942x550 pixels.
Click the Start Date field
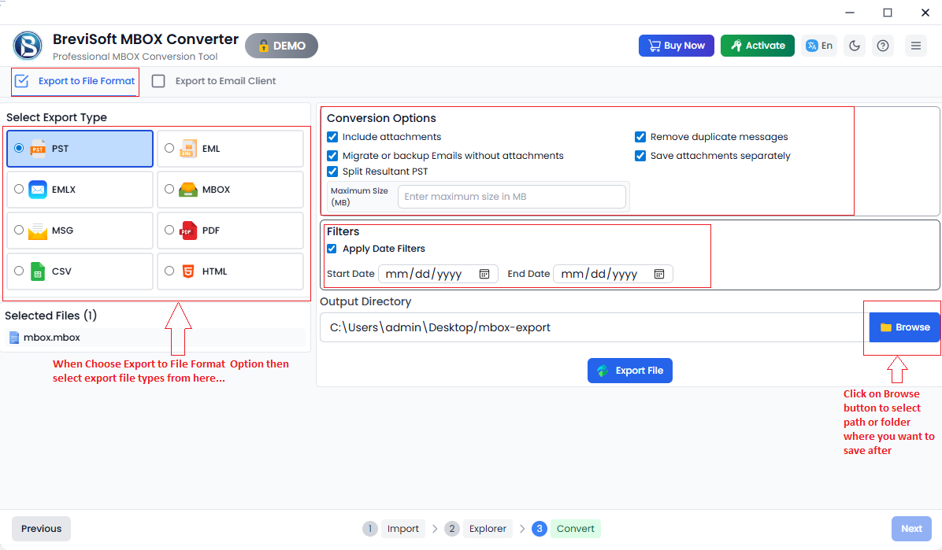(x=438, y=274)
